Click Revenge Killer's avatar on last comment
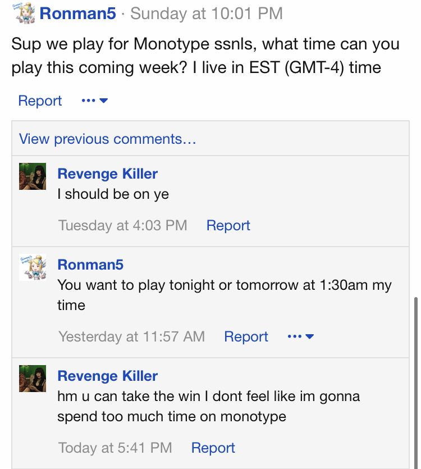Viewport: 421px width, 469px height. [33, 379]
